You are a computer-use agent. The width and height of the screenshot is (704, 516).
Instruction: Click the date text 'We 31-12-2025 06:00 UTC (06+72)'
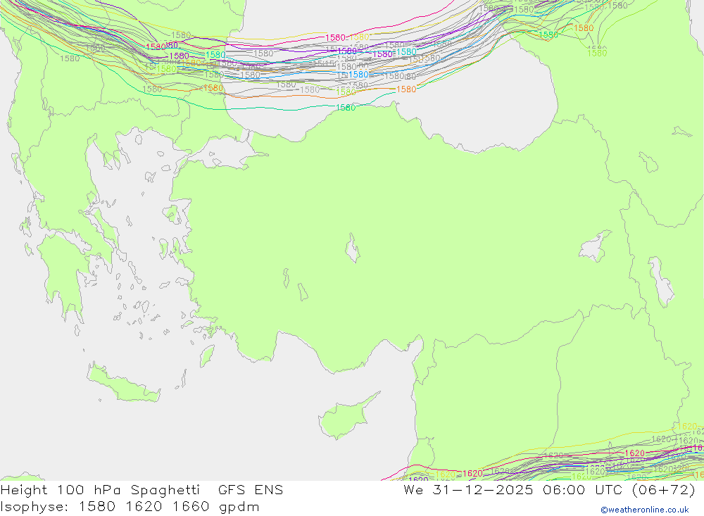[549, 490]
